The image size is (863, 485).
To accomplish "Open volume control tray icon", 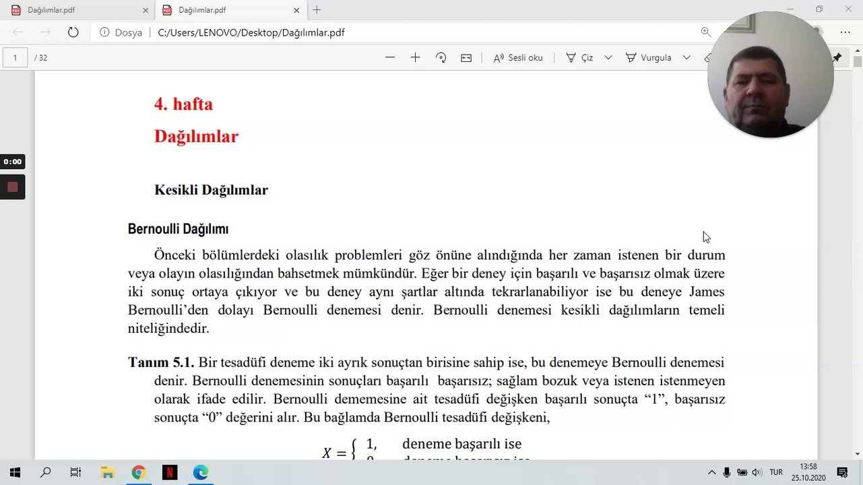I will 757,473.
